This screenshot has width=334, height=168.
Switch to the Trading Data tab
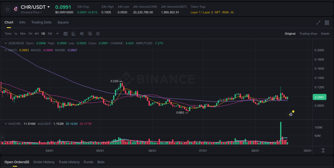(41, 22)
